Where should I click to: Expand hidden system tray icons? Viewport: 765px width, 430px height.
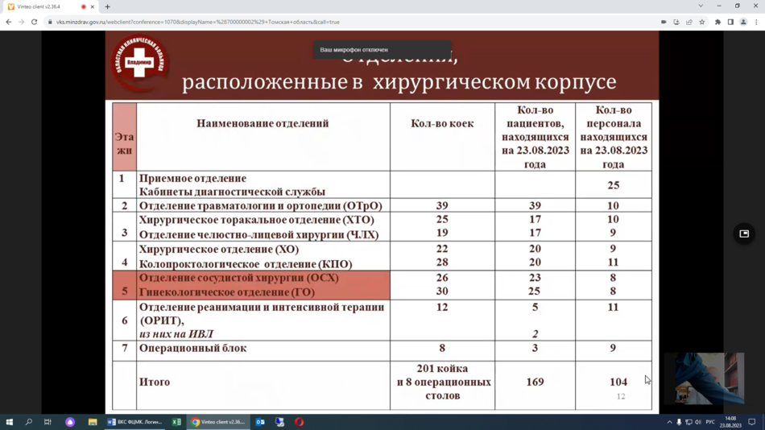(669, 422)
